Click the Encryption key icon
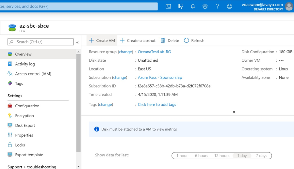The image size is (294, 169). (10, 115)
